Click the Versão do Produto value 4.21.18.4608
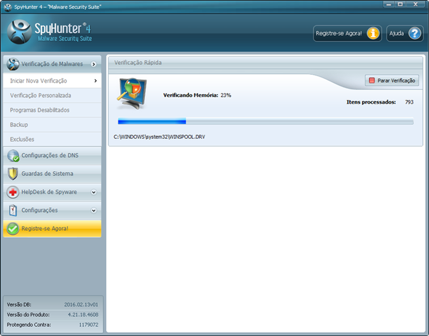429x336 pixels. (x=83, y=315)
